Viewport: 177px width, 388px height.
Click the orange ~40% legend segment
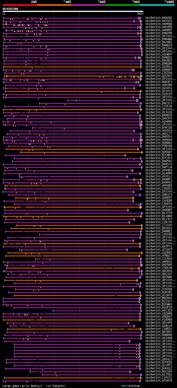[54, 5]
